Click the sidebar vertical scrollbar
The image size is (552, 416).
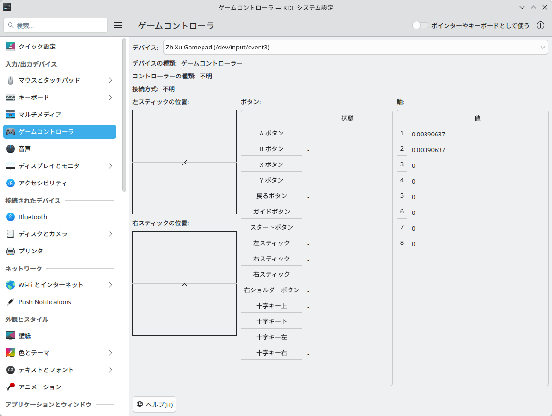(x=124, y=115)
